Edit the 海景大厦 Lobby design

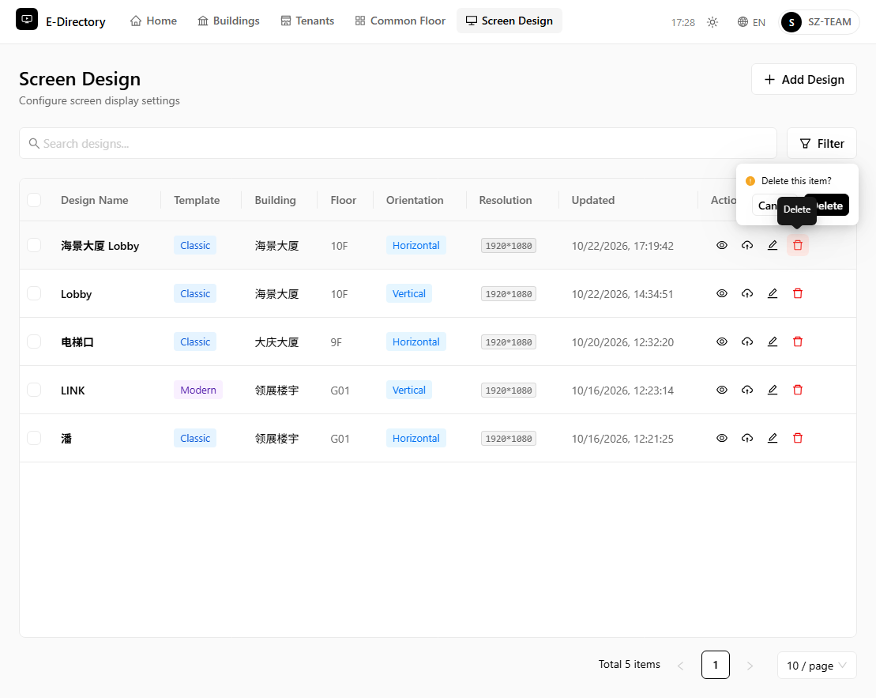point(773,245)
